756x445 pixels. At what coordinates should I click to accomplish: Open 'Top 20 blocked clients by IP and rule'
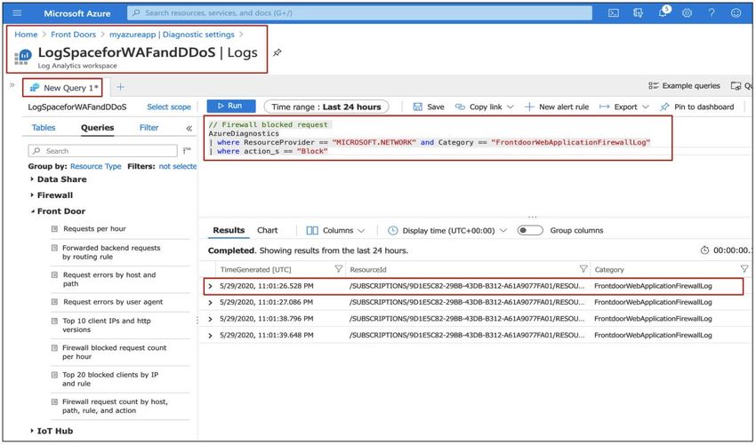[x=110, y=379]
